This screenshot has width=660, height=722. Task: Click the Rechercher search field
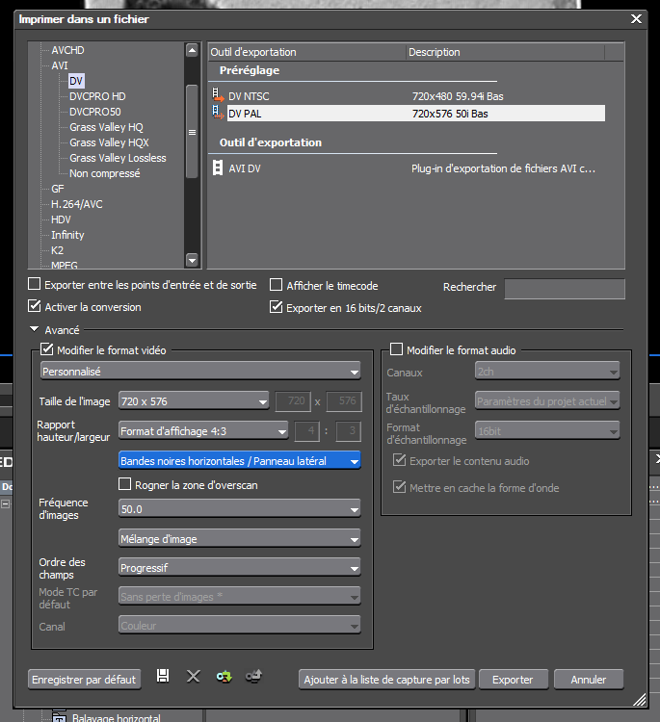click(565, 289)
